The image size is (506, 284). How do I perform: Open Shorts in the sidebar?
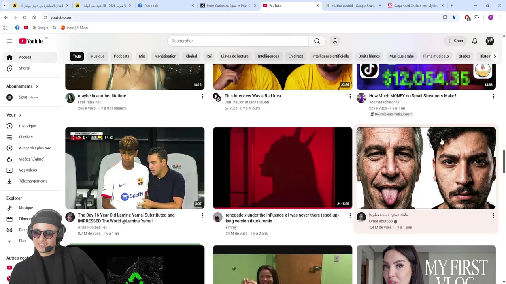pyautogui.click(x=30, y=68)
